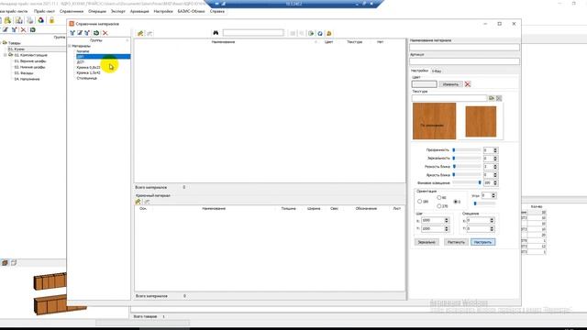
Task: Click Изменить color button
Action: pos(450,84)
